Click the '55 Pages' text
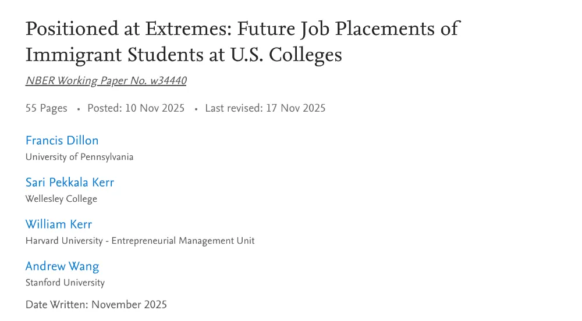Viewport: 582px width, 321px height. click(x=47, y=108)
